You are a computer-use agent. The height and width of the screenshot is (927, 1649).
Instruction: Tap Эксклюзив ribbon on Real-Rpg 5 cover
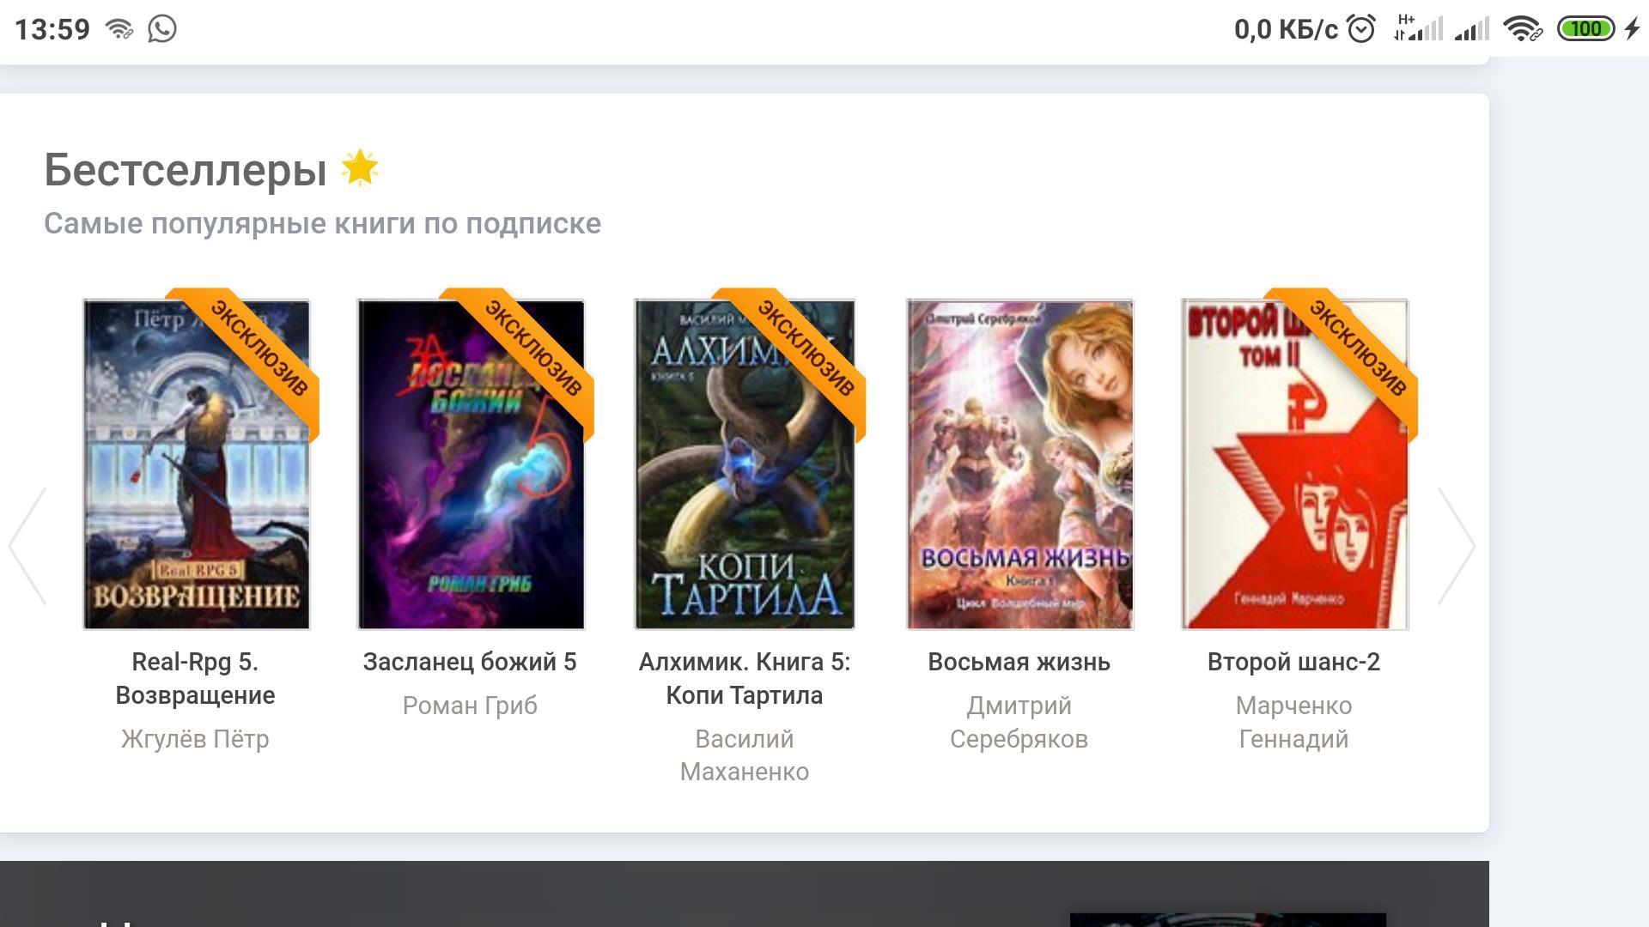pos(260,348)
